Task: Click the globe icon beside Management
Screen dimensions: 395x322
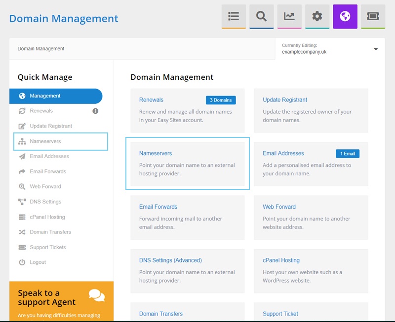Action: tap(22, 96)
